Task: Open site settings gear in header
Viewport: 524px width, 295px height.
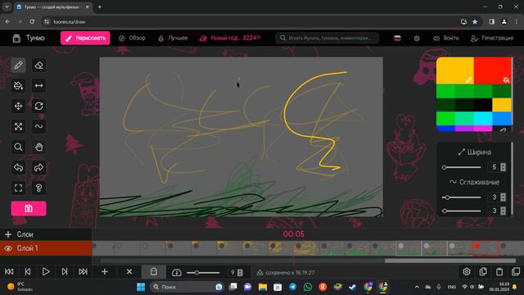Action: [x=417, y=39]
